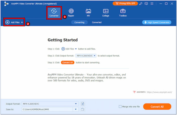Image resolution: width=177 pixels, height=115 pixels.
Task: Click Add Files in Getting Started step 1
Action: 69,49
